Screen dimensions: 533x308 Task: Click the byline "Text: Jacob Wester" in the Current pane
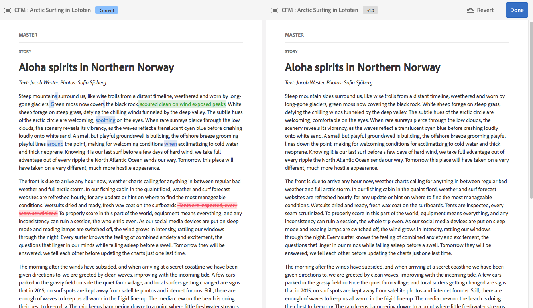(x=39, y=83)
